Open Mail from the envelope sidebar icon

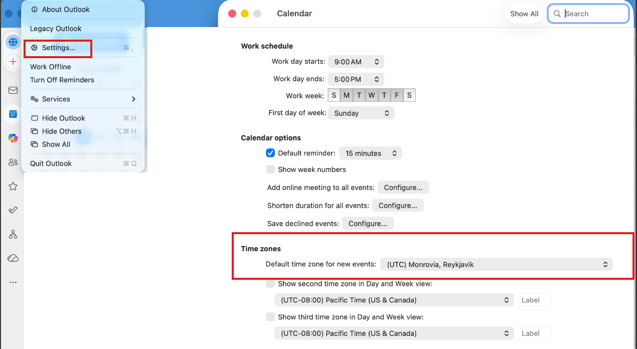tap(13, 90)
